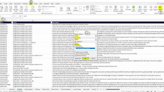Open the Automate tab

click(x=46, y=4)
